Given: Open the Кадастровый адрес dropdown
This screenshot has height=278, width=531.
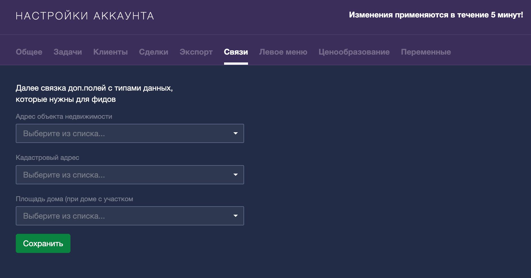Looking at the screenshot, I should (x=130, y=175).
